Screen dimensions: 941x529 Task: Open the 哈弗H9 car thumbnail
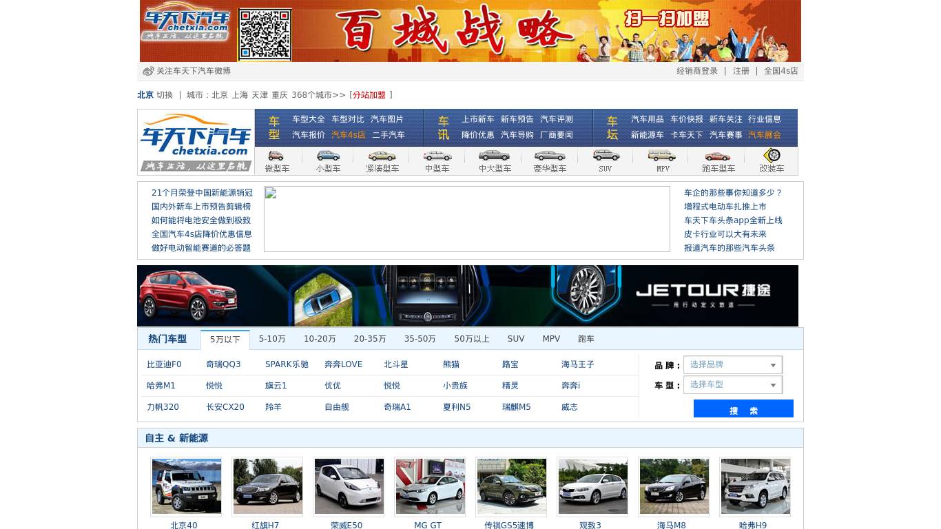pos(756,486)
